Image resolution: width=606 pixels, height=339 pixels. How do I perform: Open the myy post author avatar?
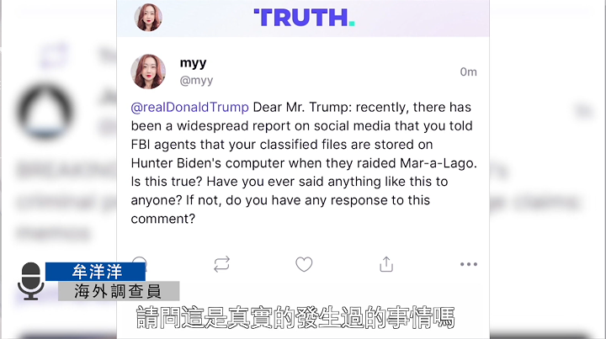click(148, 72)
